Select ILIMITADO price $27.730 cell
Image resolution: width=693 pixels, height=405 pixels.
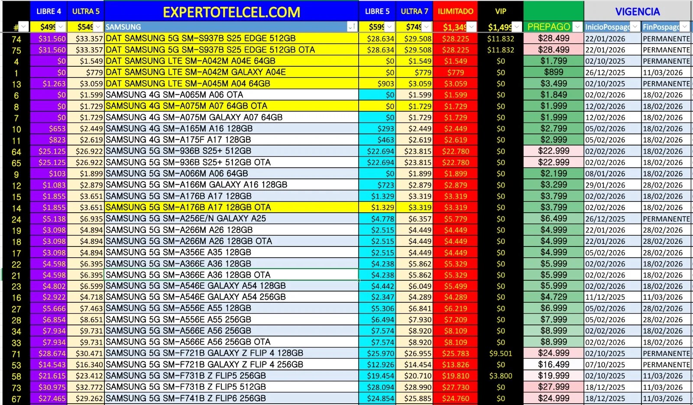(x=455, y=387)
